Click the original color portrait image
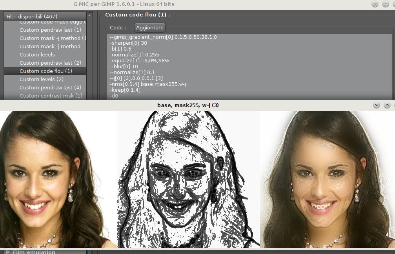 pos(58,180)
